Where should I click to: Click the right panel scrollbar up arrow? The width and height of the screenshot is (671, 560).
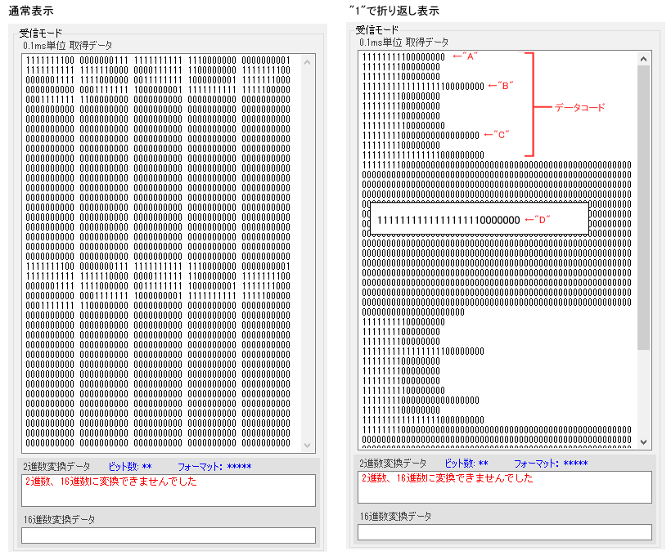point(644,59)
